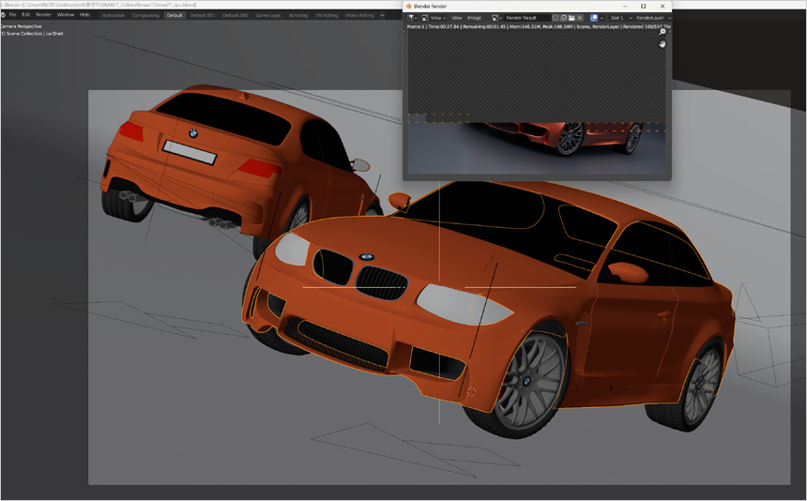The image size is (807, 501).
Task: Add a new workspace with the plus icon
Action: tap(382, 15)
